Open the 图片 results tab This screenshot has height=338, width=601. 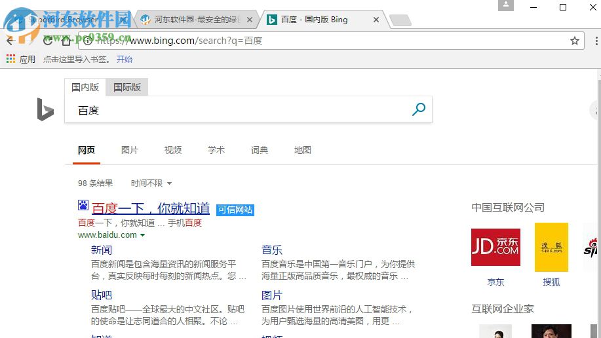coord(130,150)
